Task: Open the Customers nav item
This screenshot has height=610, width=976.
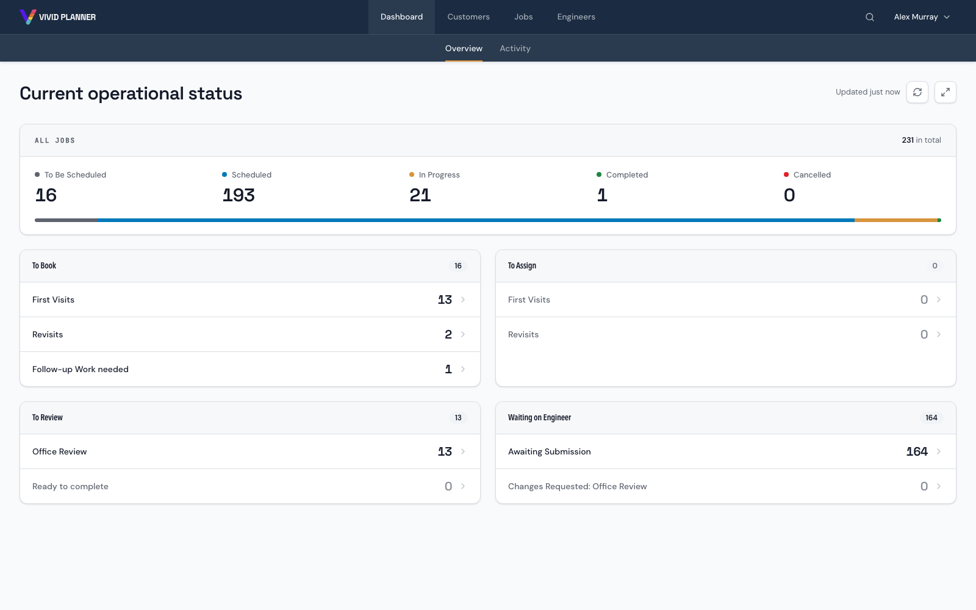Action: tap(468, 17)
